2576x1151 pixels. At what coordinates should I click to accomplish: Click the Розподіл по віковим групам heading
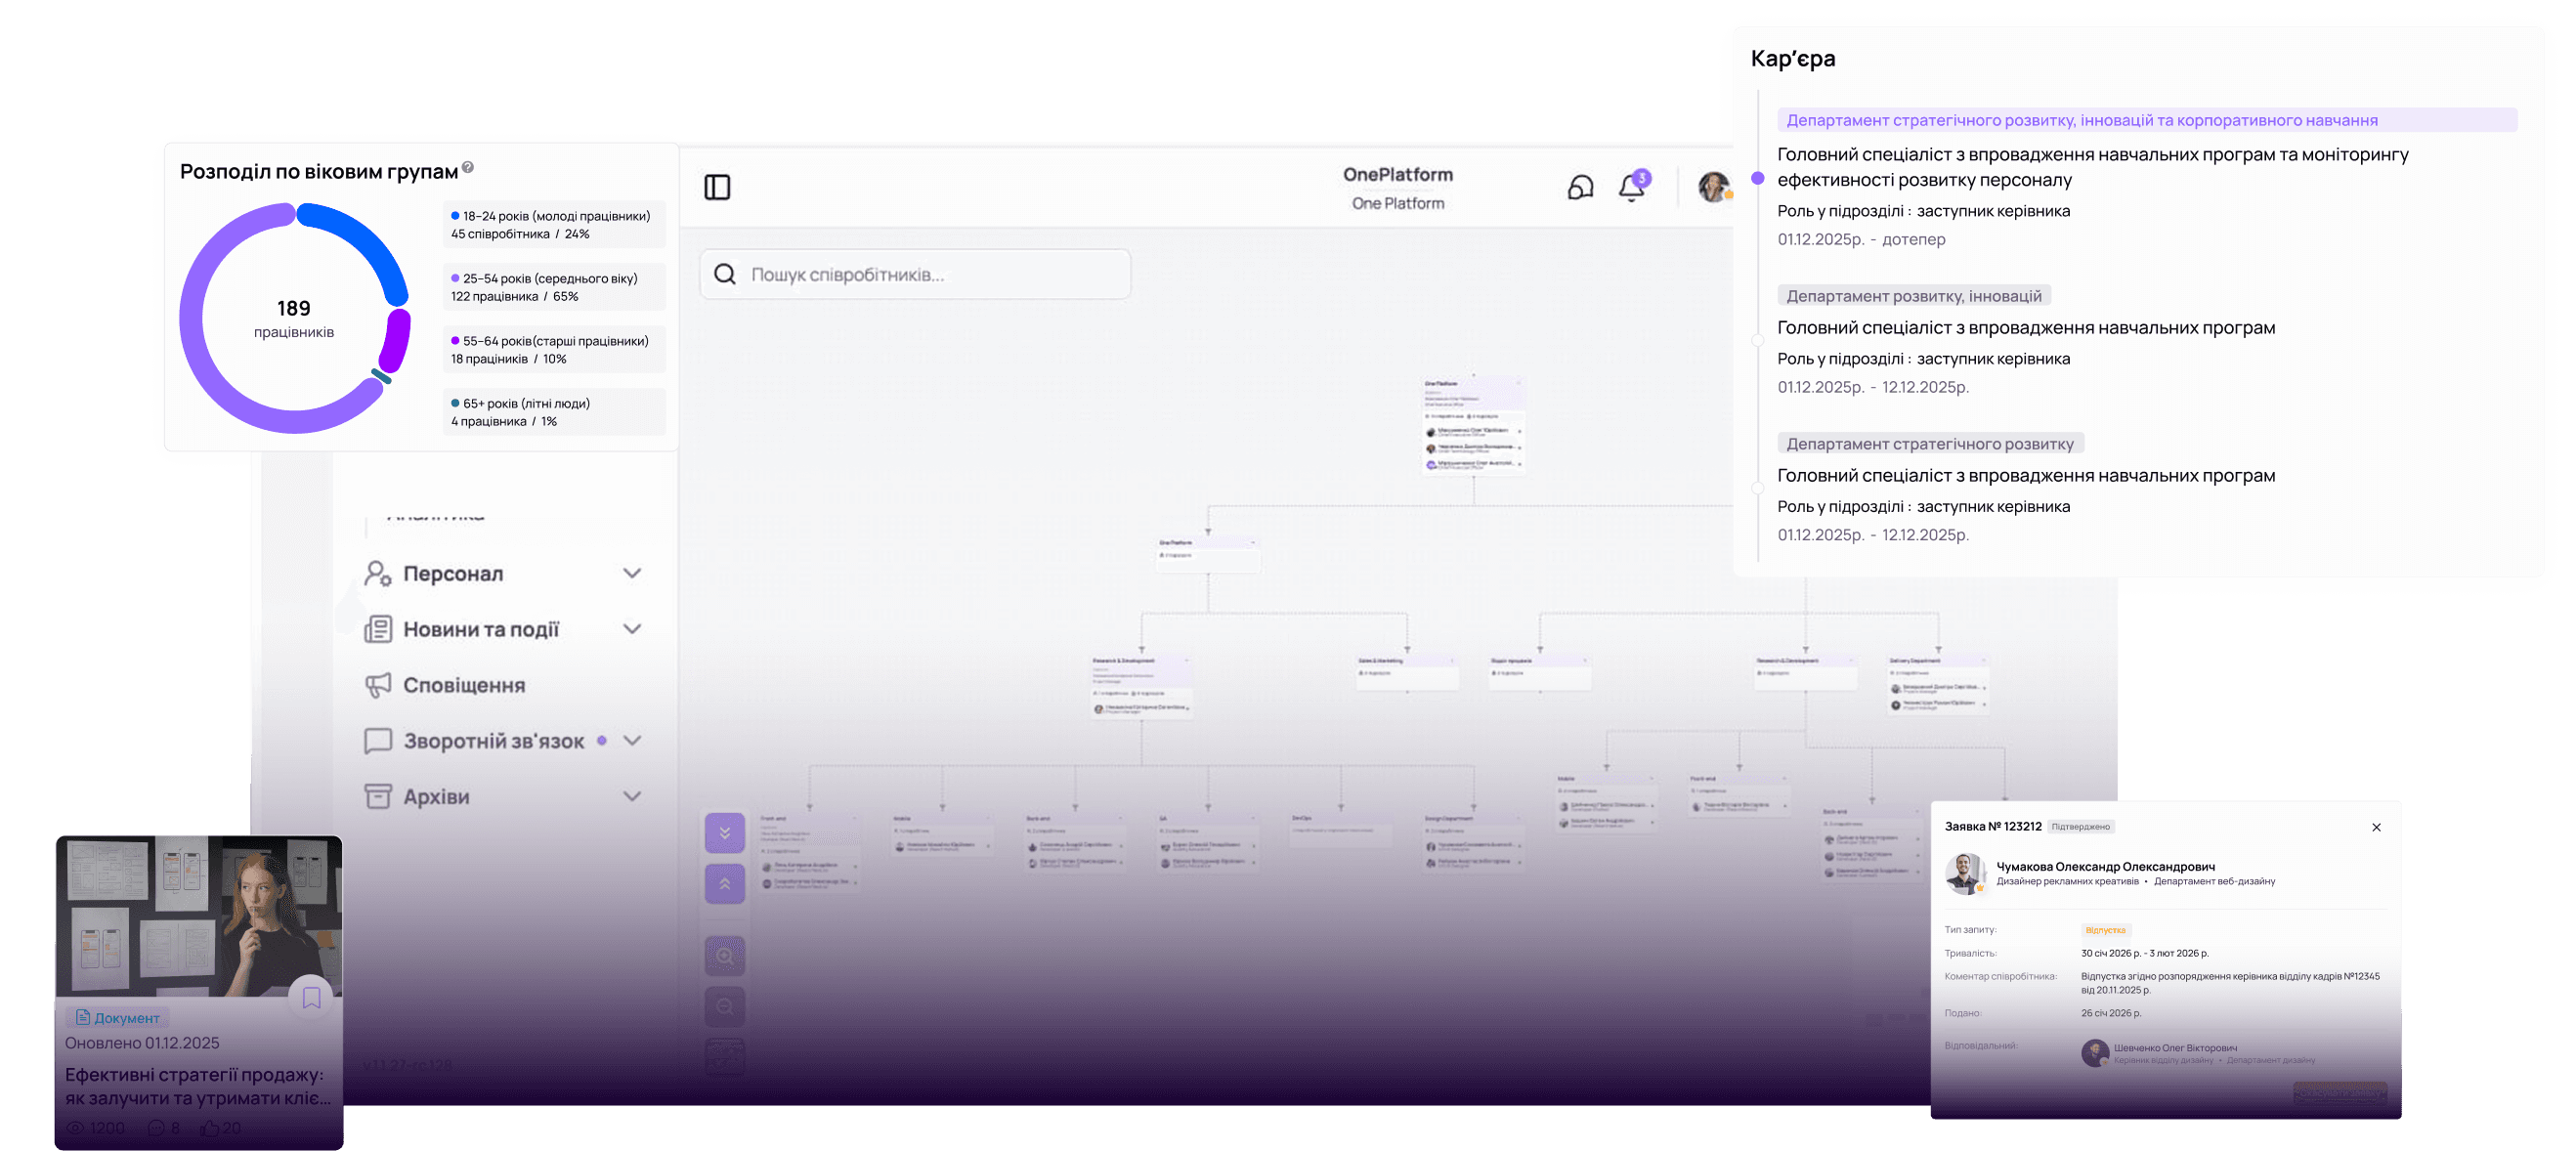(x=318, y=171)
